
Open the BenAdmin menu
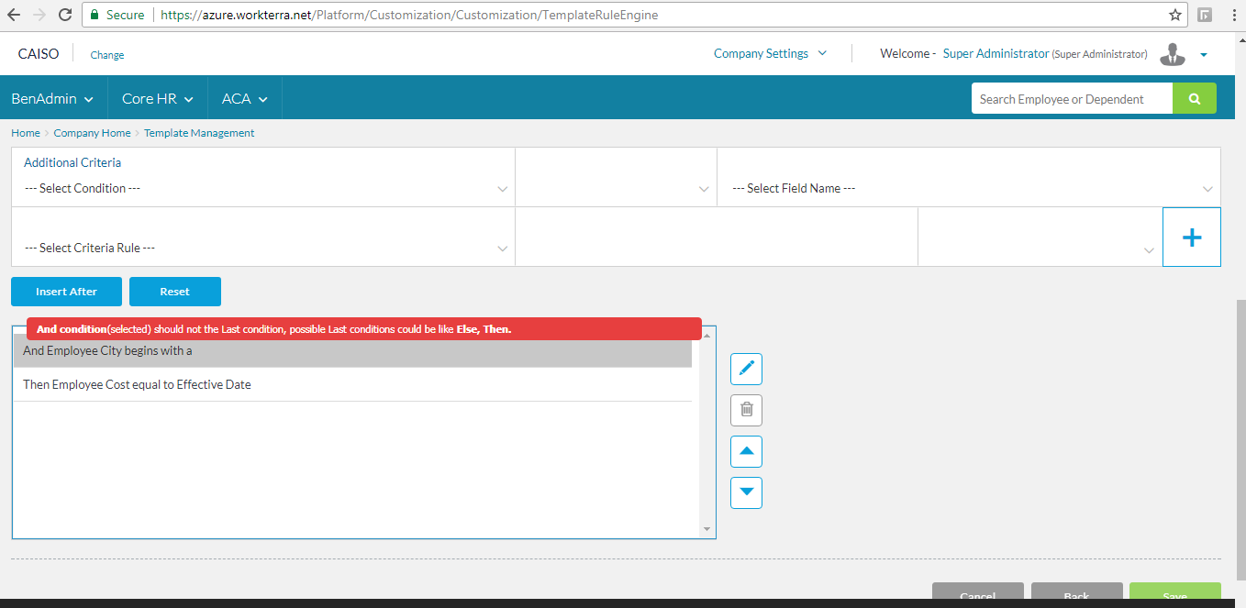(52, 99)
